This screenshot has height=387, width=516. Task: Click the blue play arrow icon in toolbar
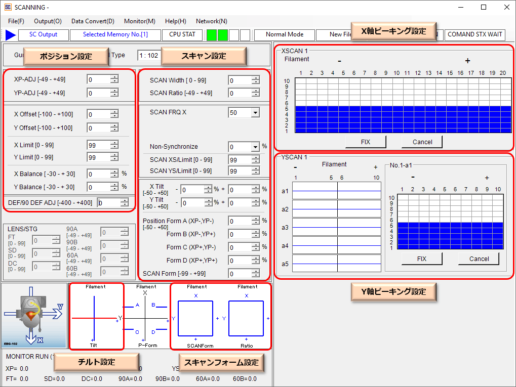click(11, 35)
